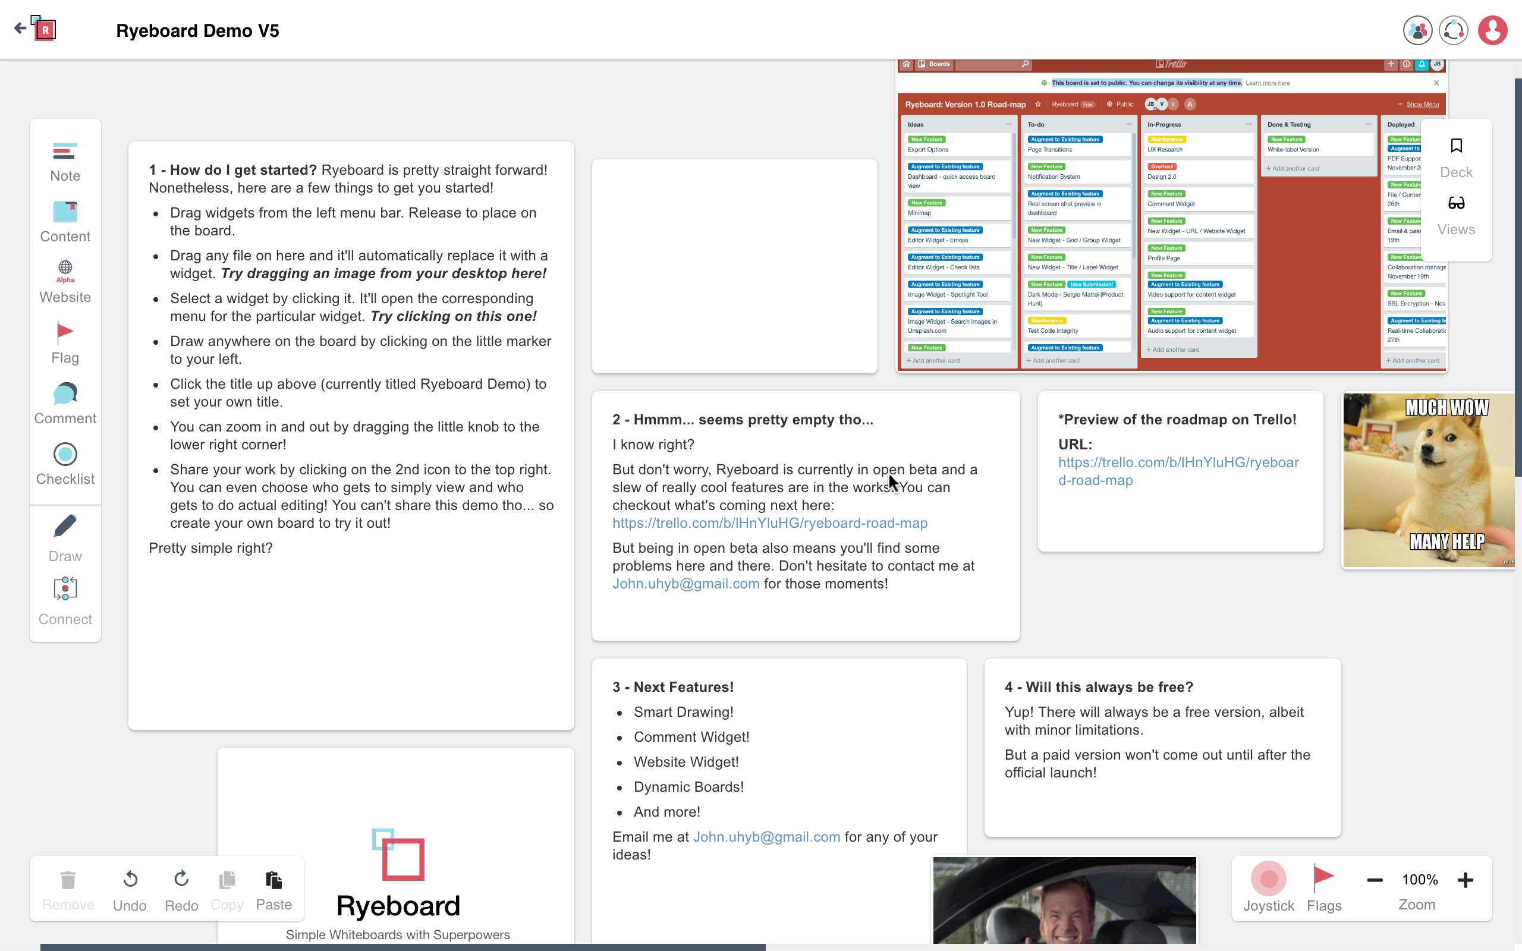The width and height of the screenshot is (1522, 951).
Task: Select the Trello roadmap screenshot widget
Action: [x=1172, y=216]
